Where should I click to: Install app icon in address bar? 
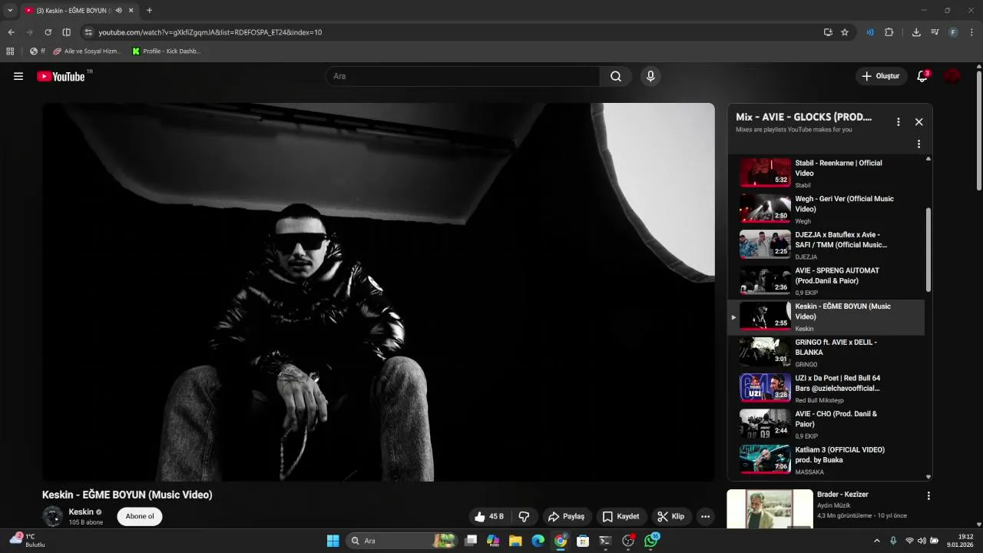click(x=828, y=32)
